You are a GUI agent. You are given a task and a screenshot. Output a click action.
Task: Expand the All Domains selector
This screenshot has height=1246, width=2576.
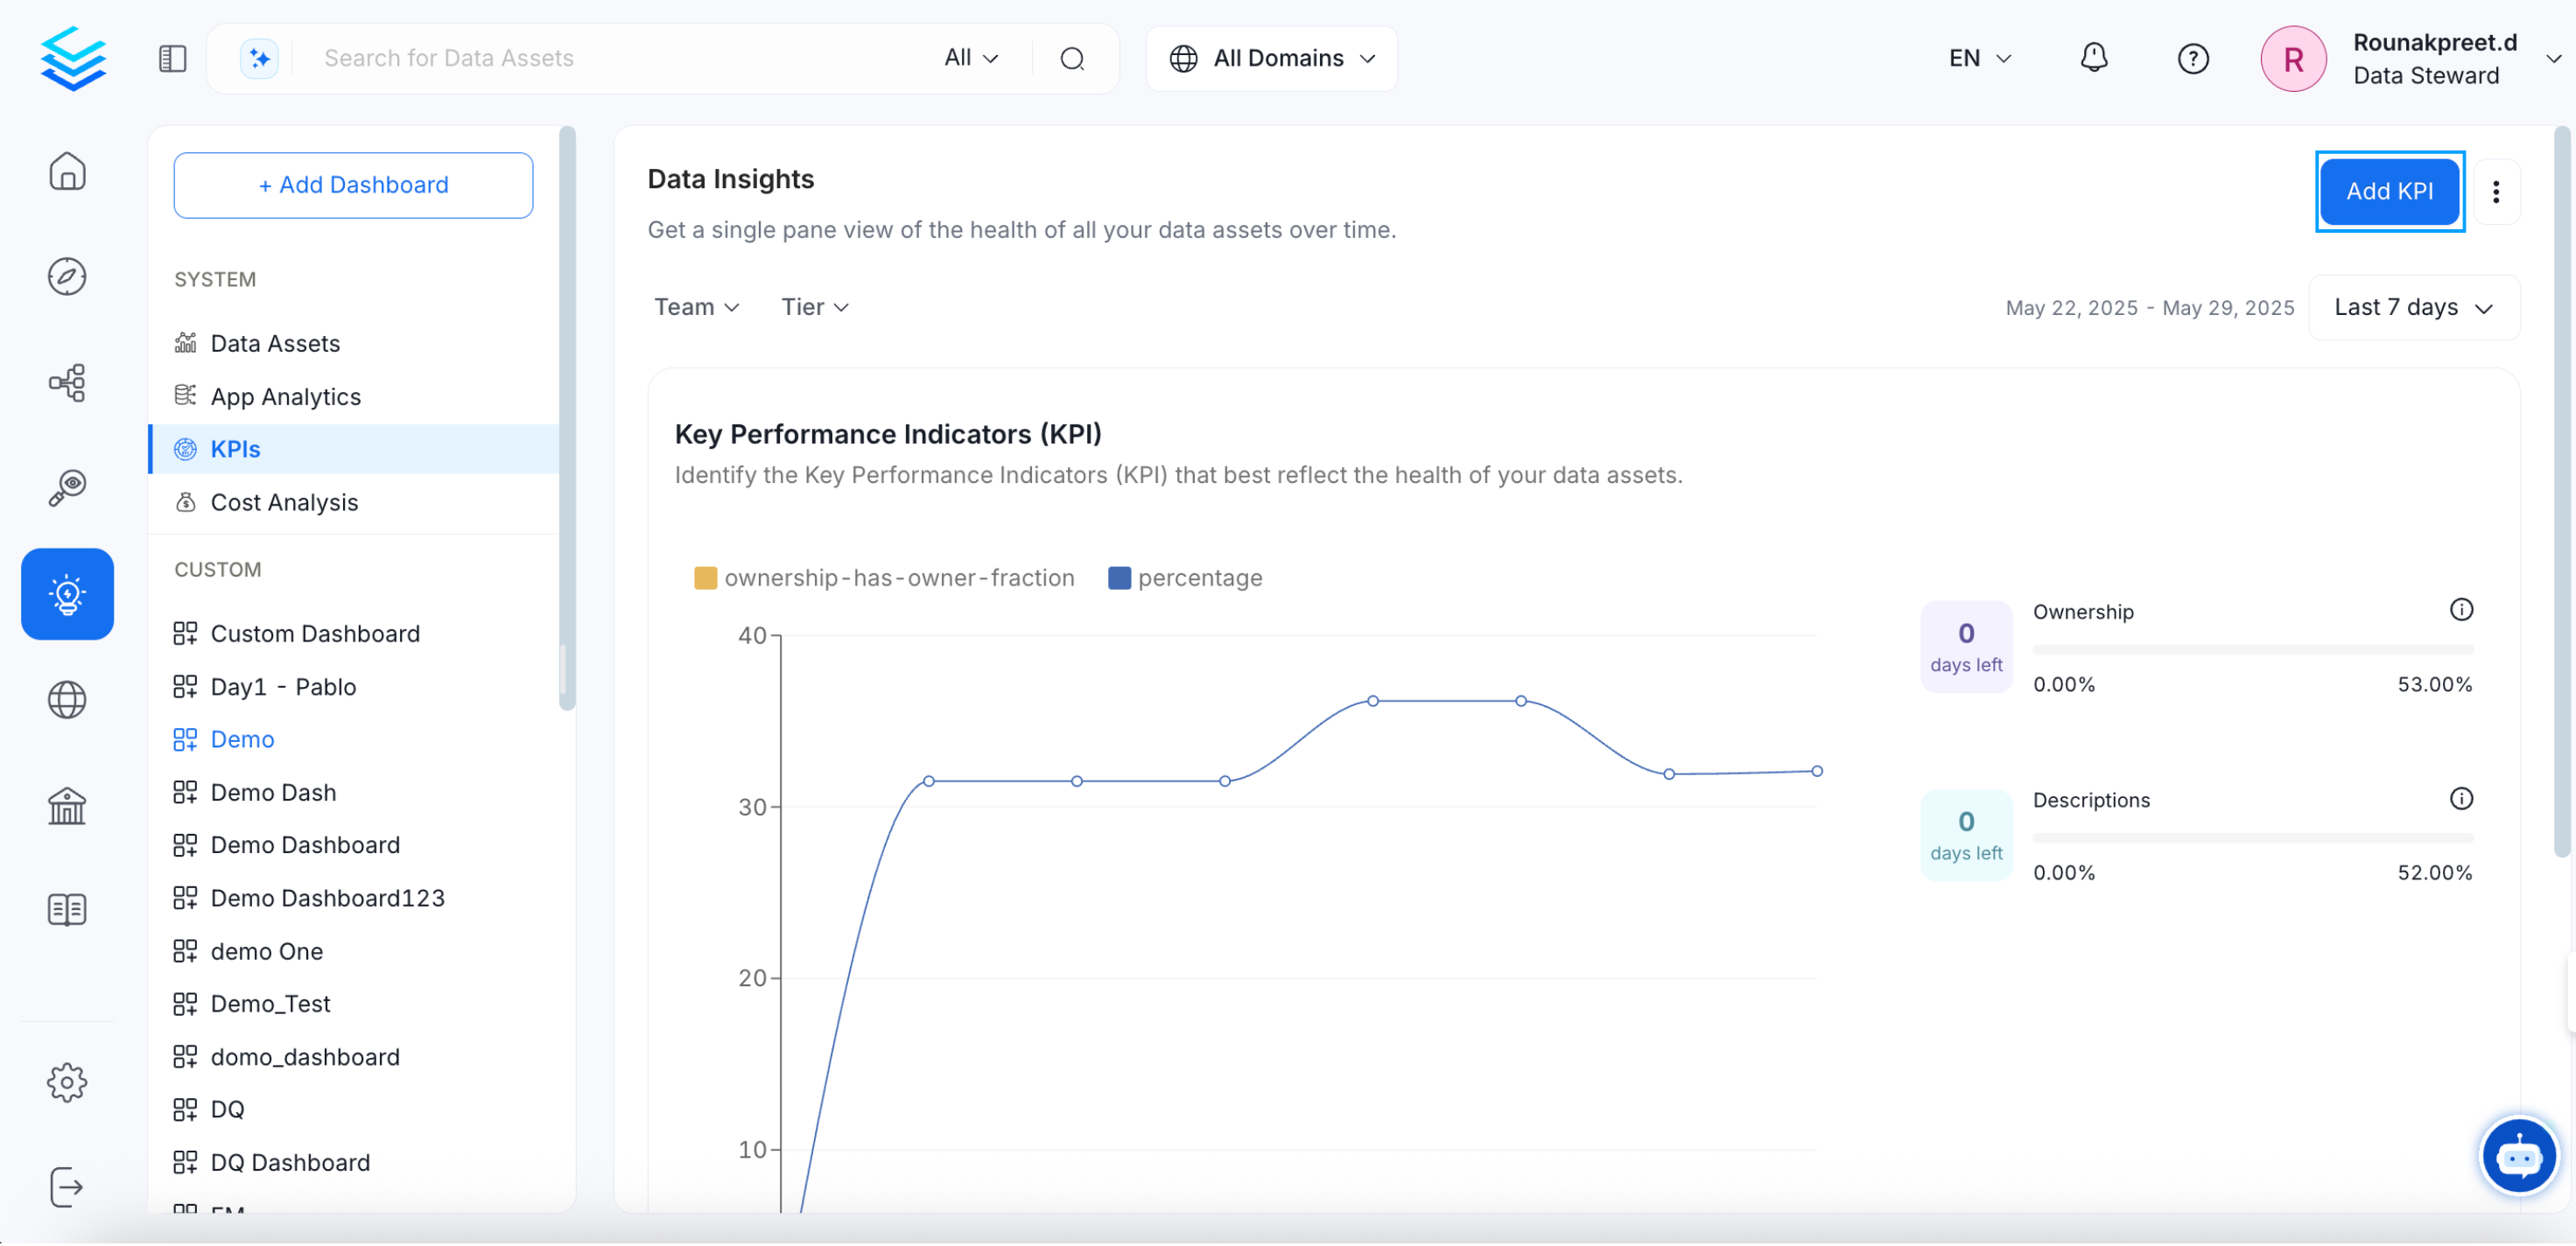1271,58
